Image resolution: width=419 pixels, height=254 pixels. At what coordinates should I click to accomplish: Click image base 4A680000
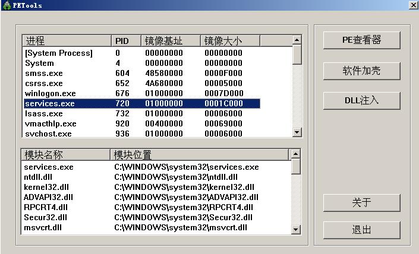(x=164, y=84)
